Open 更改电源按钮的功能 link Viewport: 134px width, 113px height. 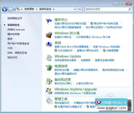[x=113, y=70]
